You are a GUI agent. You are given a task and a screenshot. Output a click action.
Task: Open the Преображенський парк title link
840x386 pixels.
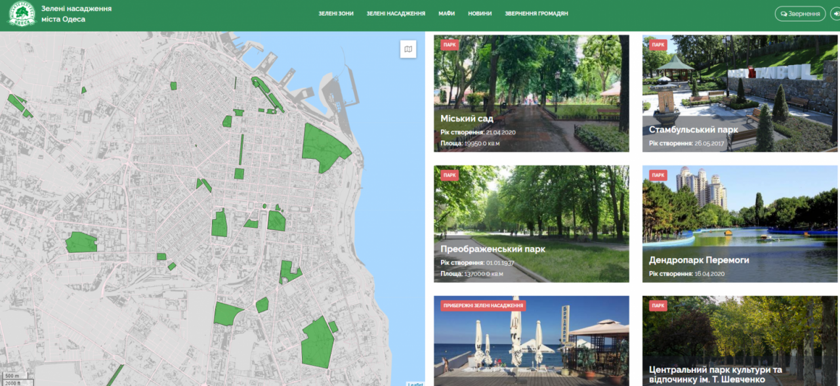[x=493, y=249]
